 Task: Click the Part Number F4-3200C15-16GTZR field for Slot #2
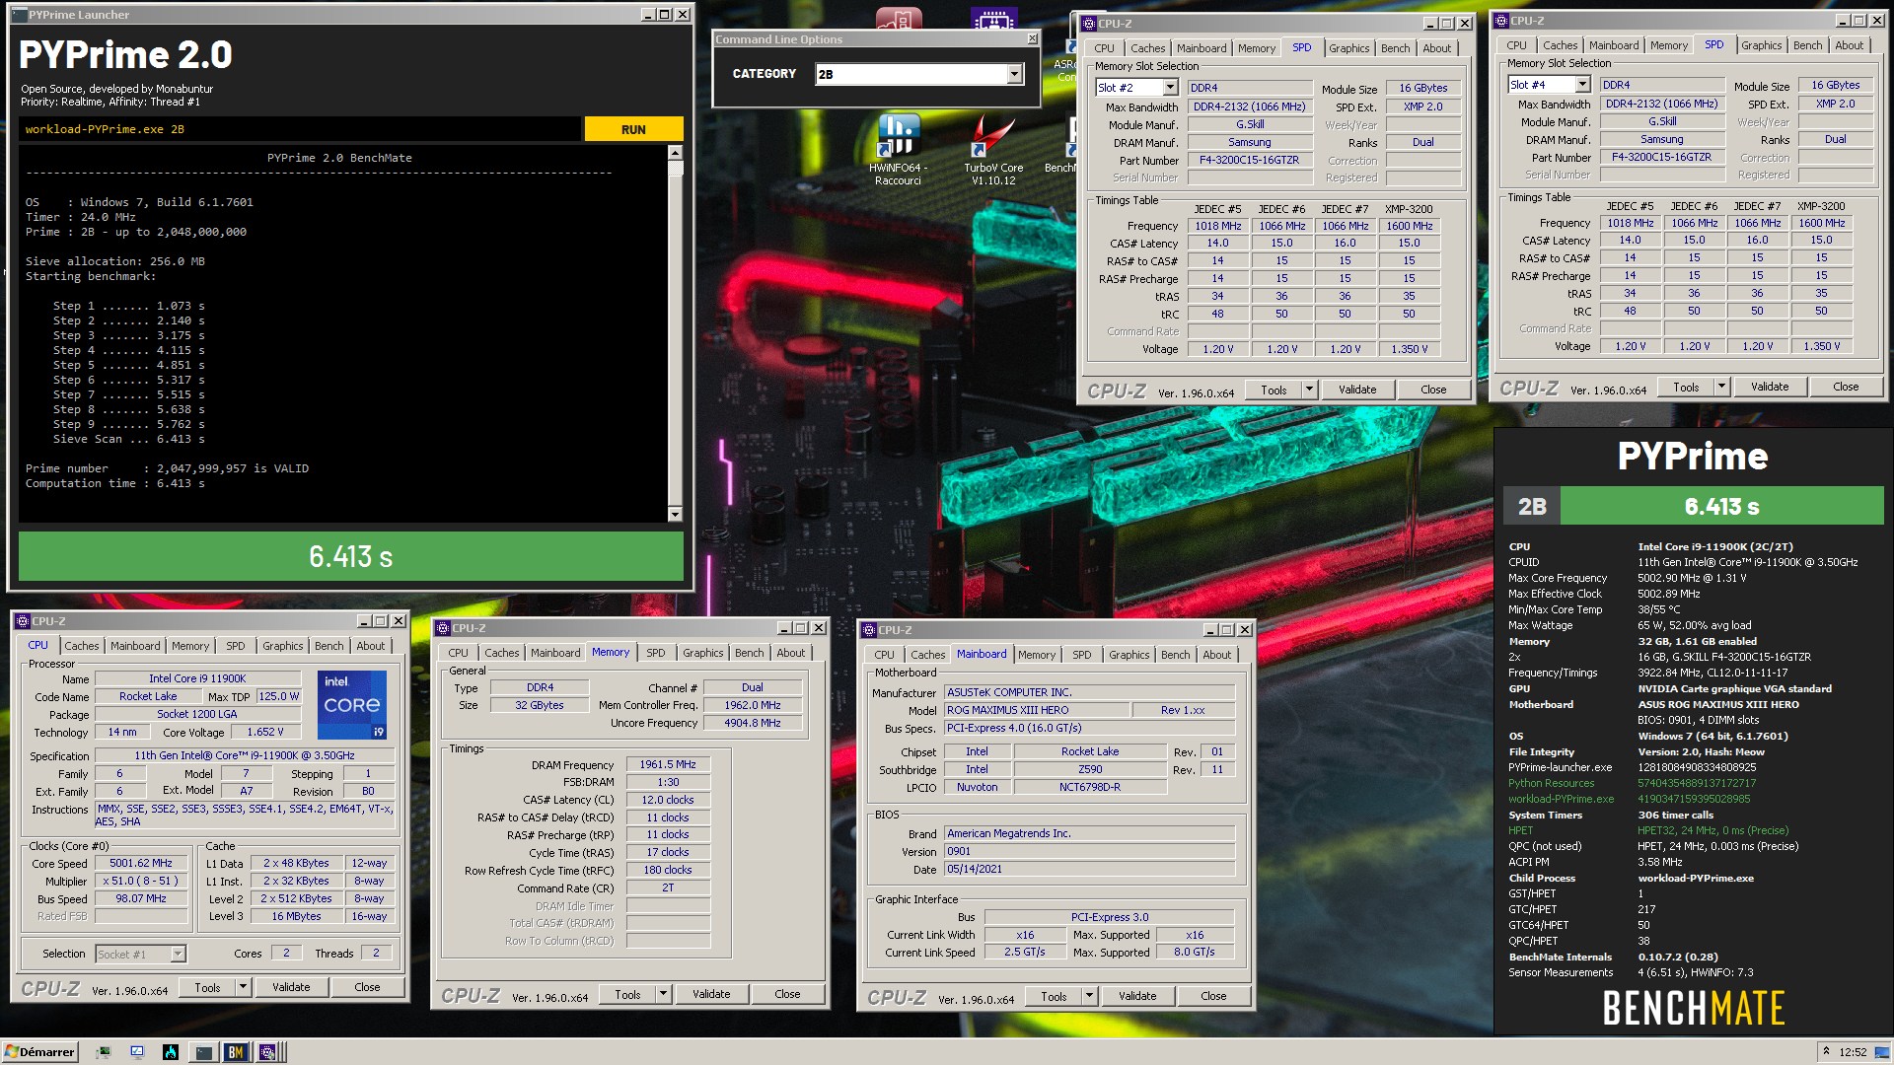[x=1249, y=160]
